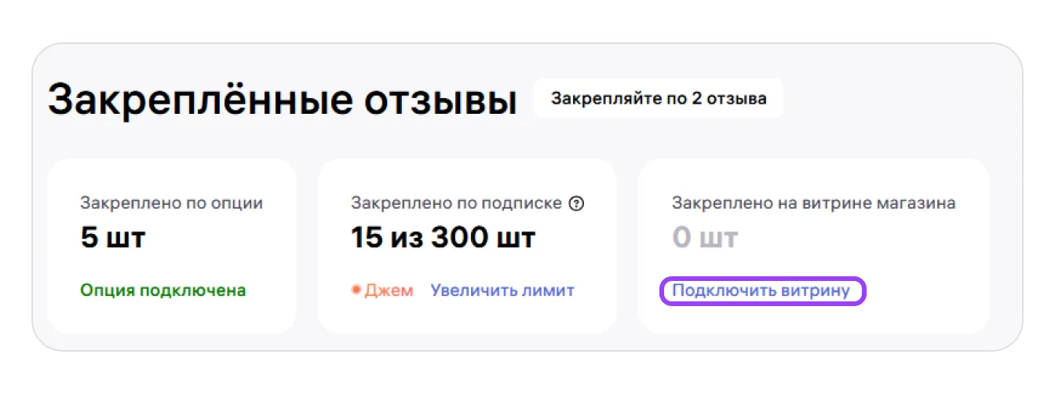Click the Закреплено по опции label
Image resolution: width=1055 pixels, height=394 pixels.
click(171, 203)
